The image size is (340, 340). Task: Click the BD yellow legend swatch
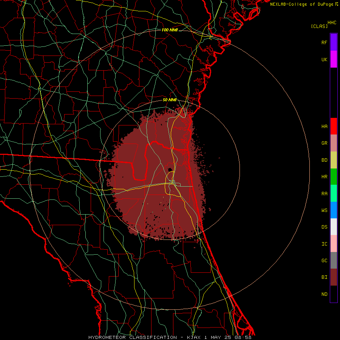(x=334, y=160)
